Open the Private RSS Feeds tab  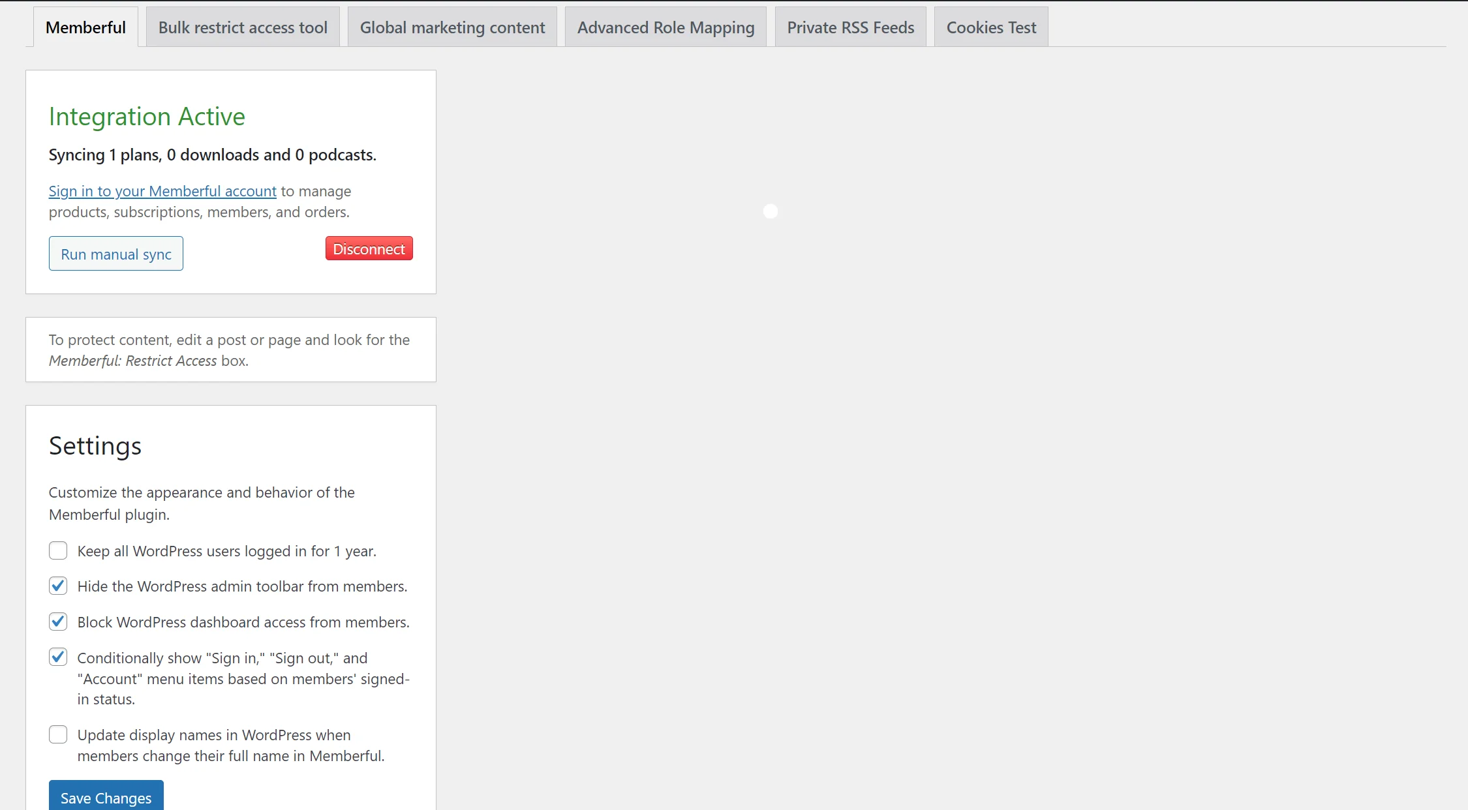(x=850, y=27)
